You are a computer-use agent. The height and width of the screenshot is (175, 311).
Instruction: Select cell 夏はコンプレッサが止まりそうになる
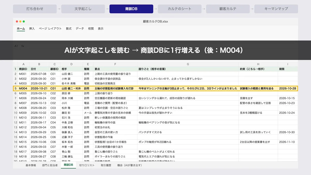click(188, 108)
